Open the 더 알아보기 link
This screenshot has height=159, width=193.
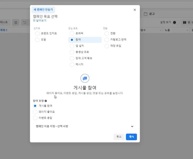pyautogui.click(x=40, y=21)
